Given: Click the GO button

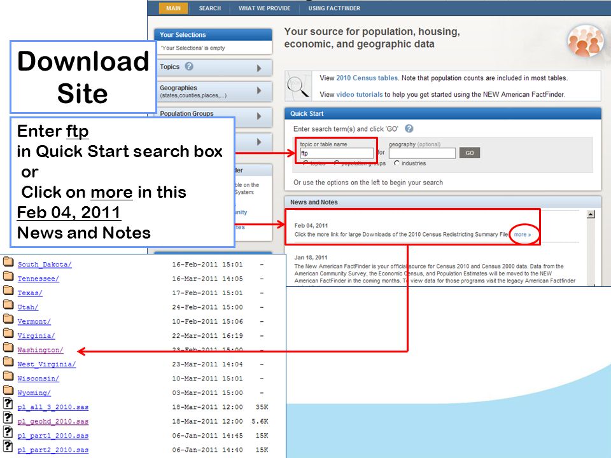Looking at the screenshot, I should click(x=470, y=153).
